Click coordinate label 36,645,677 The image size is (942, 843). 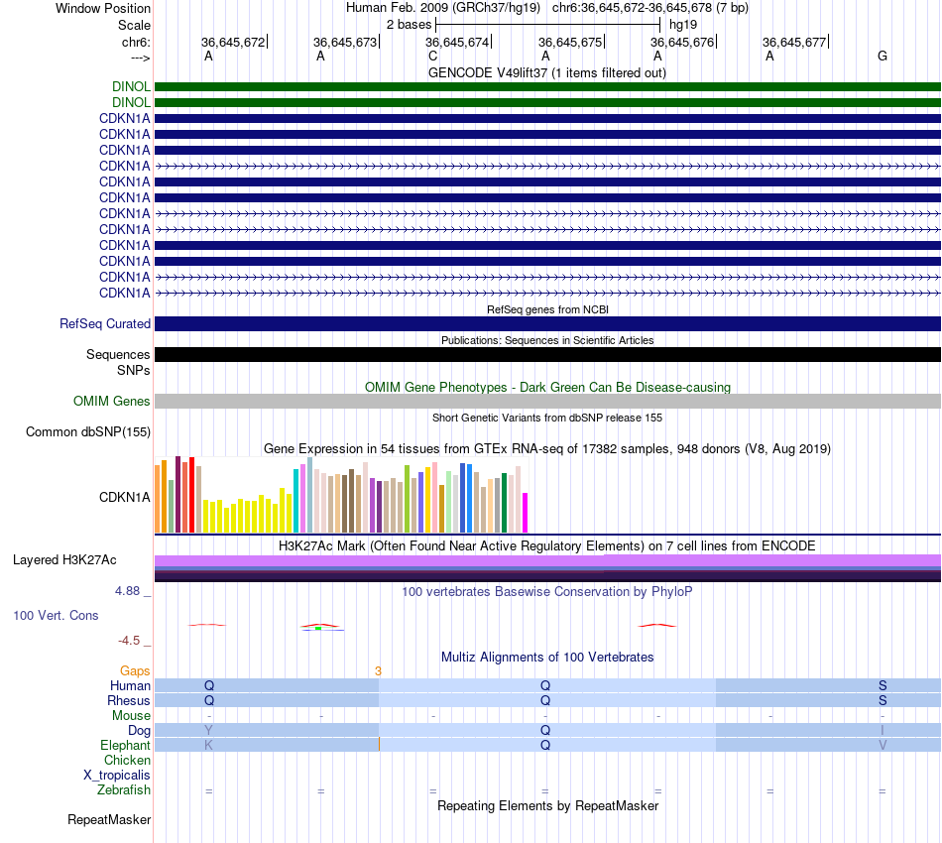pos(795,42)
